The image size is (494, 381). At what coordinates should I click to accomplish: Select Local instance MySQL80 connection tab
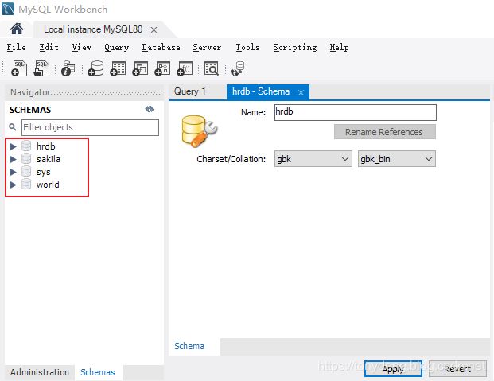click(93, 29)
